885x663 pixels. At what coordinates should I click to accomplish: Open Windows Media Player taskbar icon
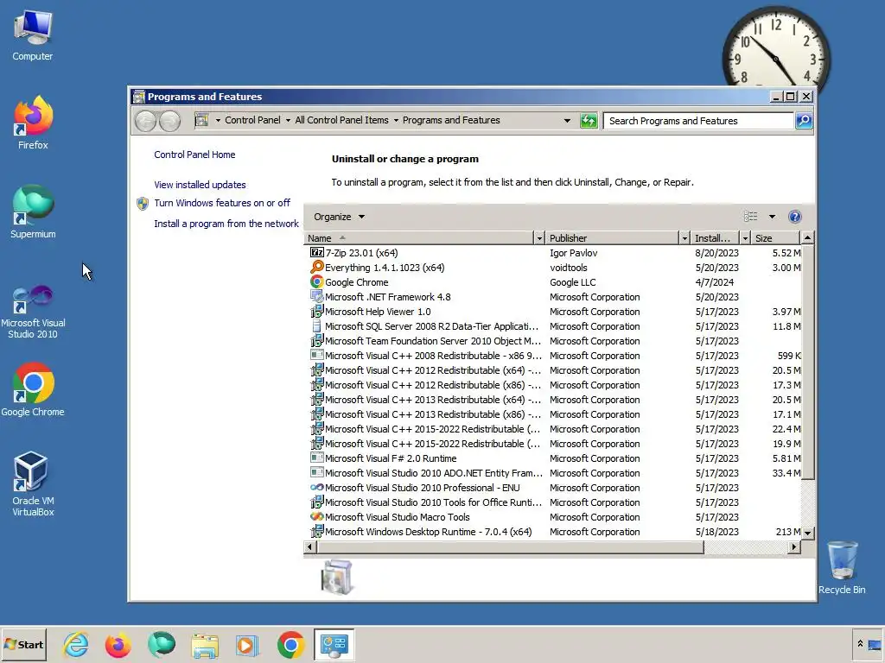246,644
